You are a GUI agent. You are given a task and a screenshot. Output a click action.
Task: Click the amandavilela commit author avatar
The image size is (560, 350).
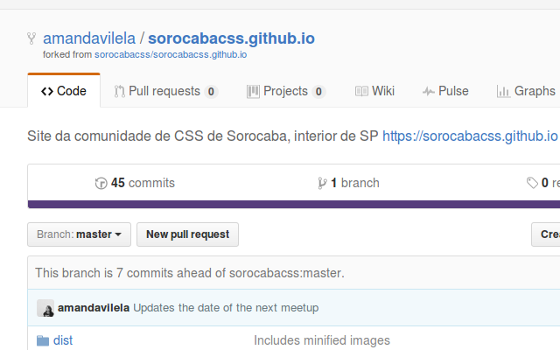45,308
